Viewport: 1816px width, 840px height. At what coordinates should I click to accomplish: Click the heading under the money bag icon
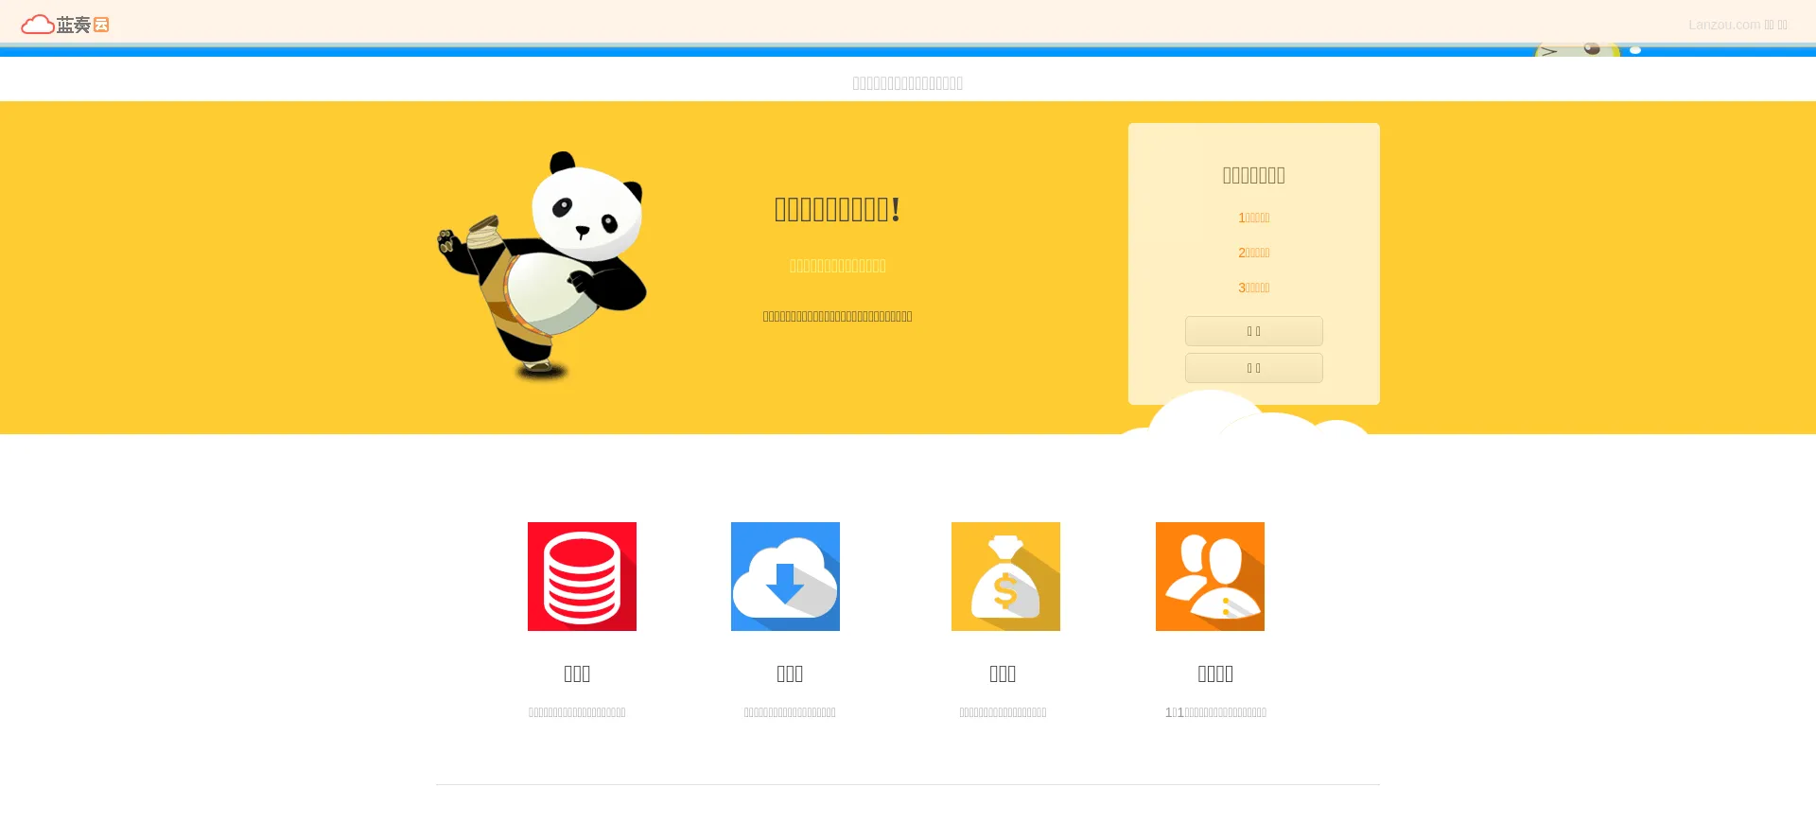pos(1003,674)
